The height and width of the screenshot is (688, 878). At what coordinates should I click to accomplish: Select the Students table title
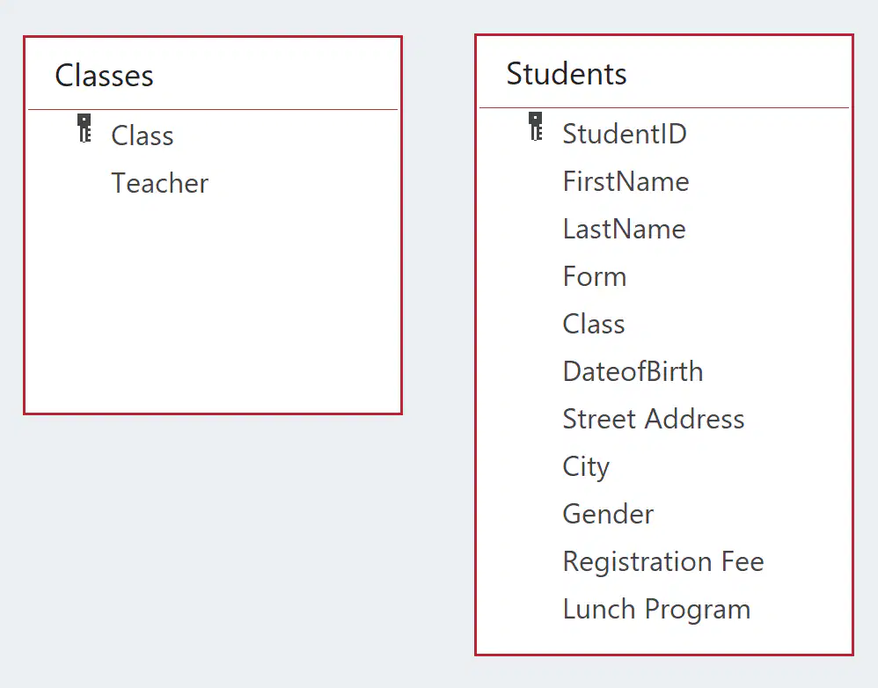coord(566,74)
